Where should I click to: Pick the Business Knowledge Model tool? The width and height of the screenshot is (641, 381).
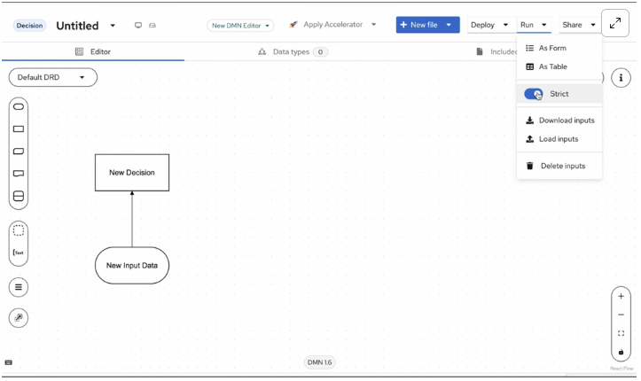[x=19, y=152]
